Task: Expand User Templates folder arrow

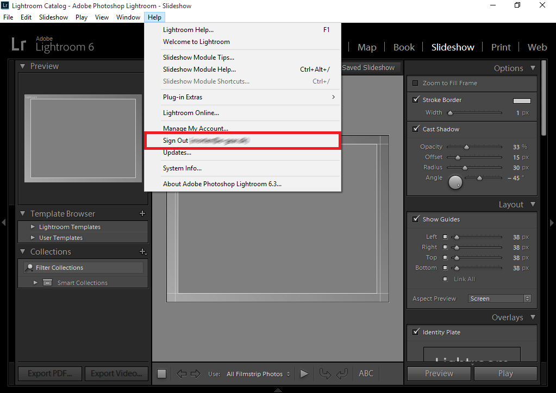Action: coord(33,238)
